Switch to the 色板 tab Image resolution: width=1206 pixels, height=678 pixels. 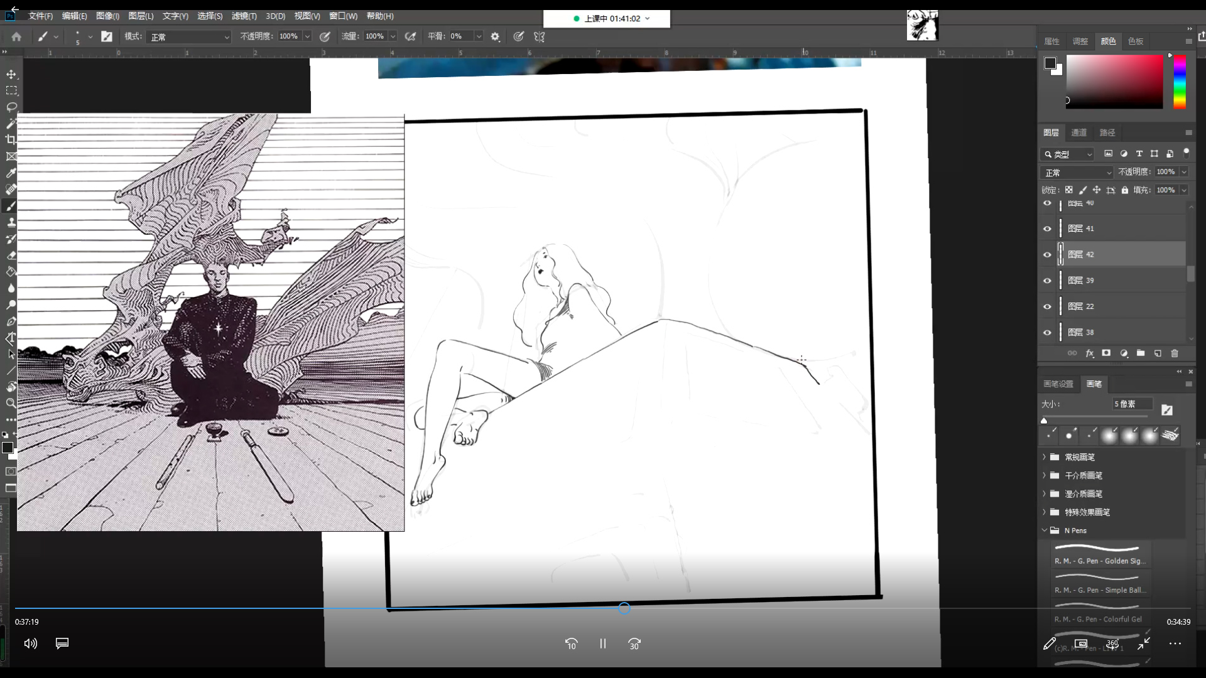click(1135, 41)
